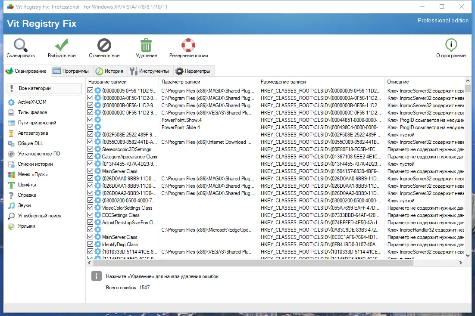The width and height of the screenshot is (475, 316).
Task: Uncheck the {0000000A-0F56-11D2-9... entry checkbox
Action: pos(90,98)
